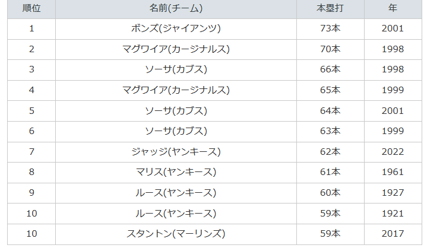Click the year 2022 cell
Viewport: 424px width, 248px height.
(x=393, y=152)
